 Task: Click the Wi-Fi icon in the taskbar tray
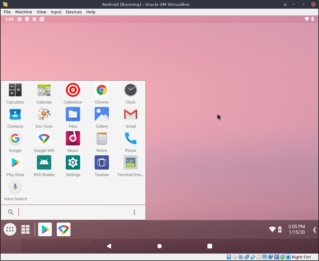point(272,229)
